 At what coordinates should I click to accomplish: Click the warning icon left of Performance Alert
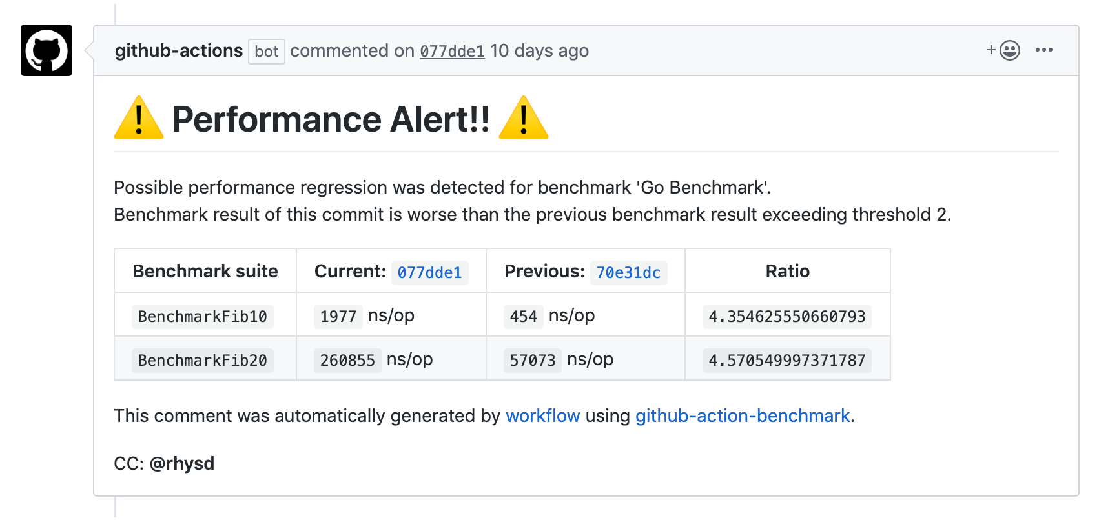139,119
